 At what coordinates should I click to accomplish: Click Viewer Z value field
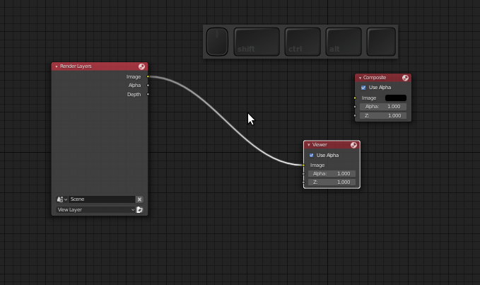[x=332, y=182]
